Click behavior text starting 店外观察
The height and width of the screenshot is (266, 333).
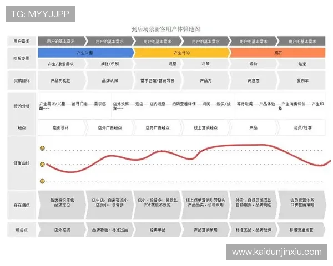(x=172, y=106)
